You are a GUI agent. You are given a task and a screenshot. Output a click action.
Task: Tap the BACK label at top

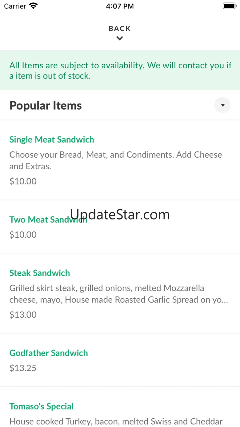(x=120, y=29)
